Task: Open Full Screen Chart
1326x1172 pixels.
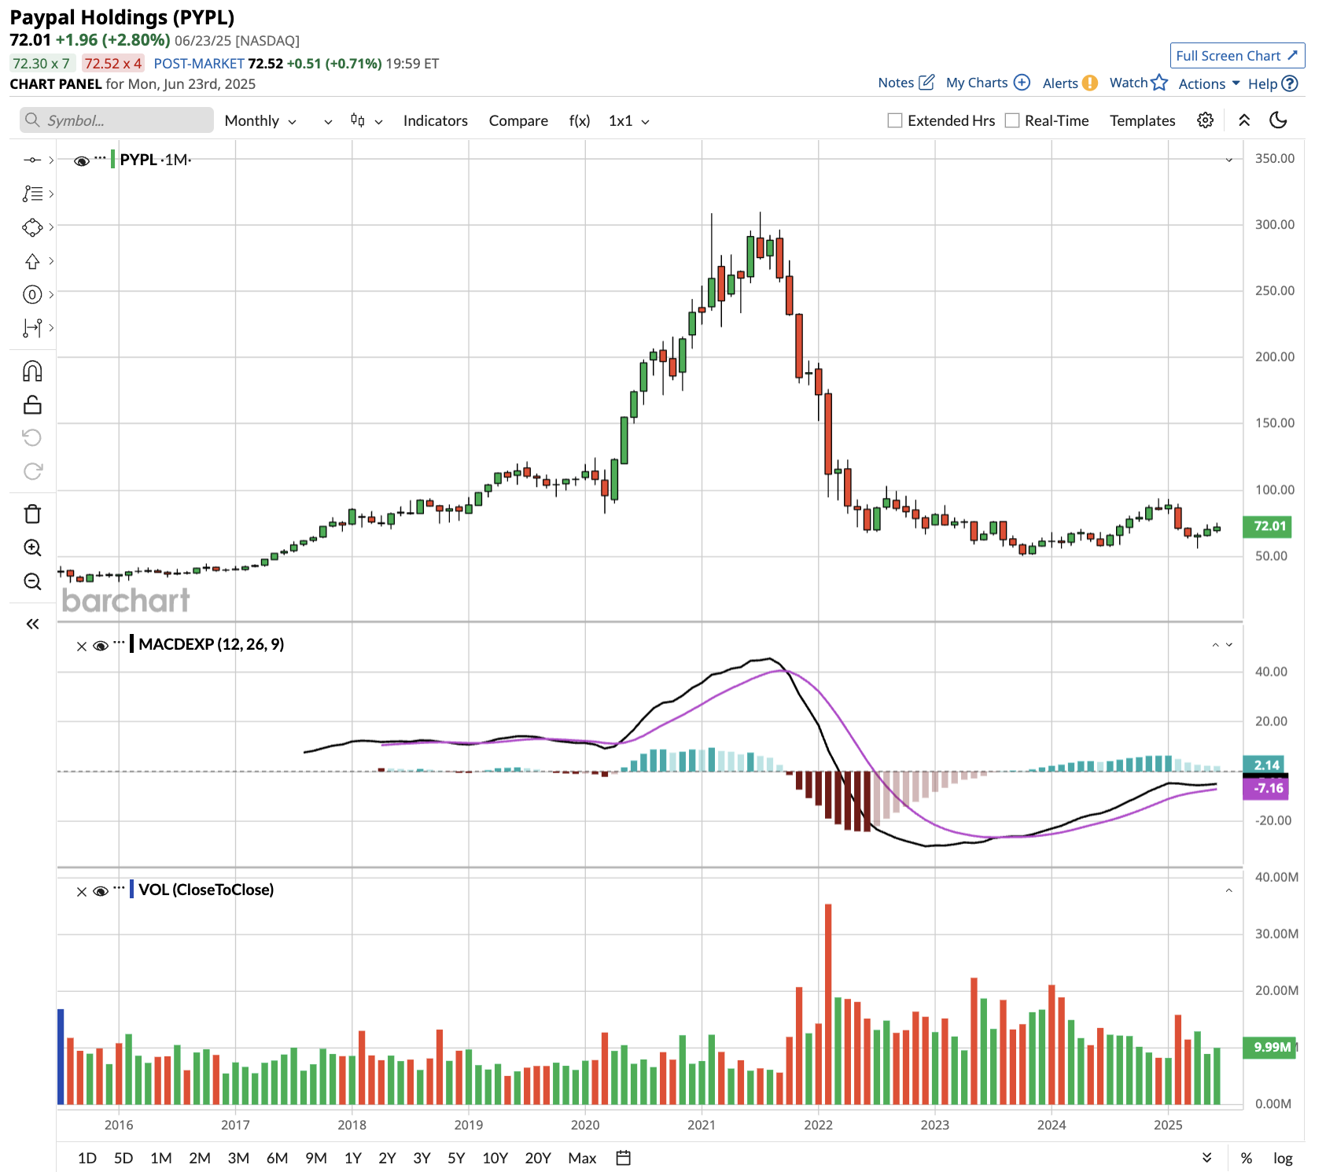Action: pyautogui.click(x=1237, y=55)
